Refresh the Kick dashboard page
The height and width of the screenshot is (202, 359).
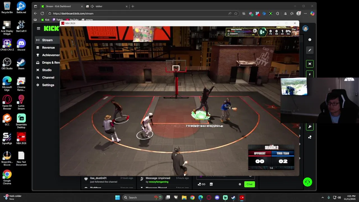(42, 13)
